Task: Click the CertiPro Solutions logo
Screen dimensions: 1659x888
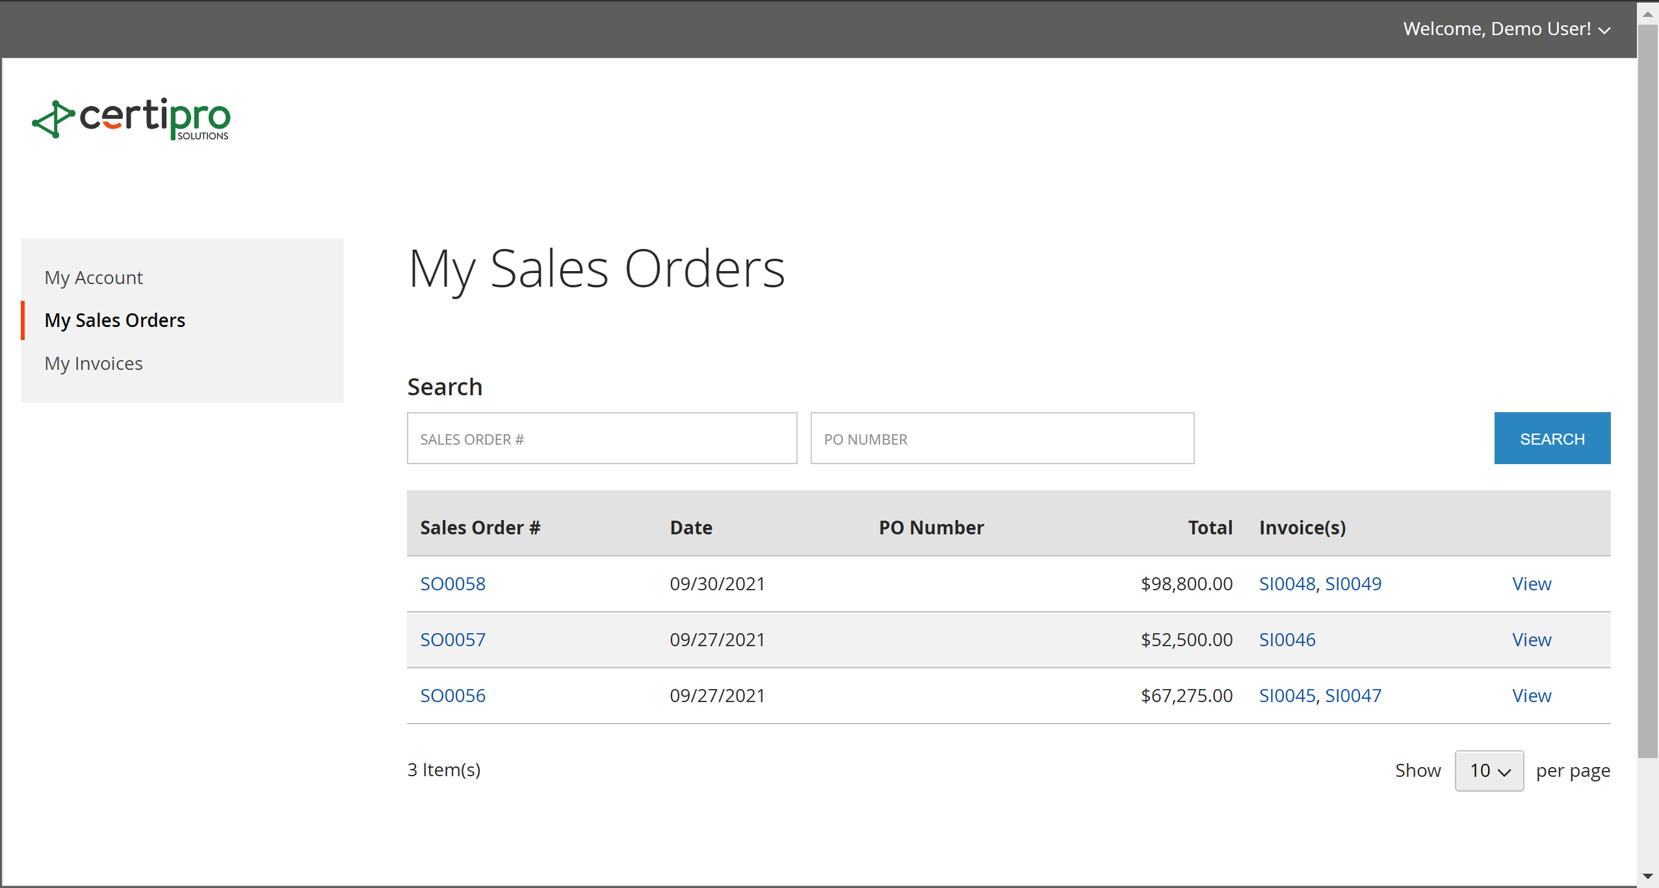Action: click(131, 119)
